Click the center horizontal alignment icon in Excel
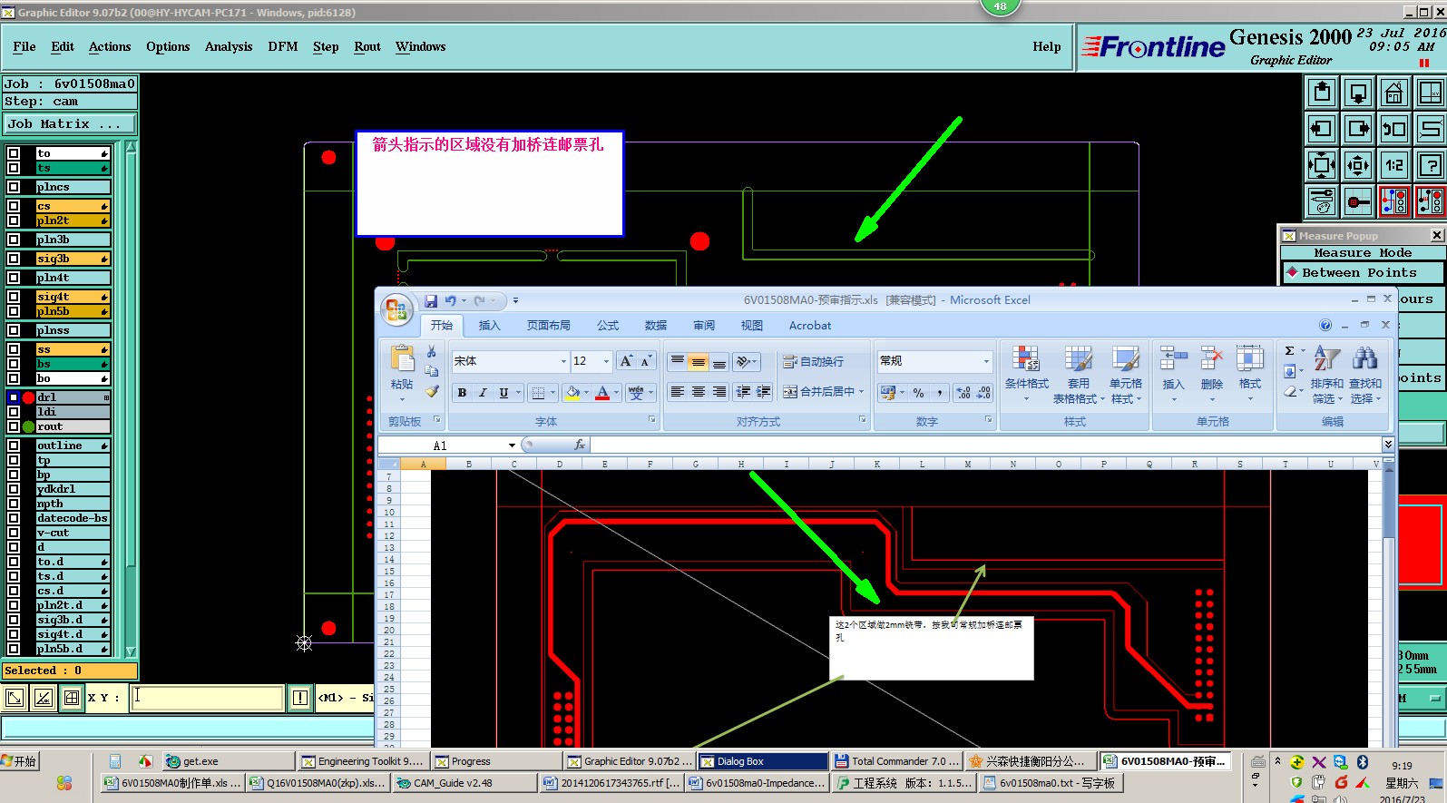The width and height of the screenshot is (1447, 803). coord(699,392)
